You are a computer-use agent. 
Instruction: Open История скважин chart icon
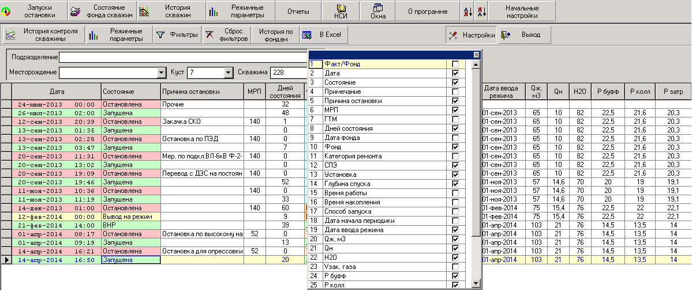(x=144, y=12)
